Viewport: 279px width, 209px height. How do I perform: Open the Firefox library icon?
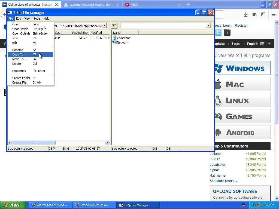point(254,14)
